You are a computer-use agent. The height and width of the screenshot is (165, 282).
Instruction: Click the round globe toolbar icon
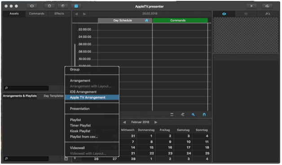[62, 6]
